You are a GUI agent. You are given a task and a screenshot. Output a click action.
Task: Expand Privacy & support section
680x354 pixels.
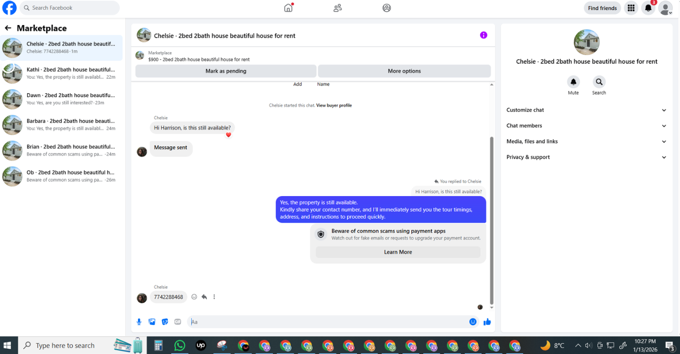586,157
